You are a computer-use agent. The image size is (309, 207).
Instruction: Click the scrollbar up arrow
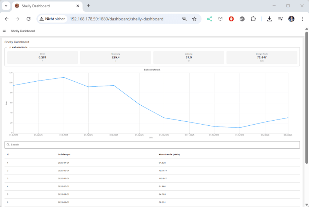tap(306, 29)
